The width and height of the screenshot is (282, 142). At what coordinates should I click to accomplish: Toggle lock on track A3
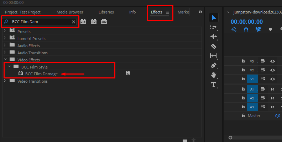click(243, 107)
